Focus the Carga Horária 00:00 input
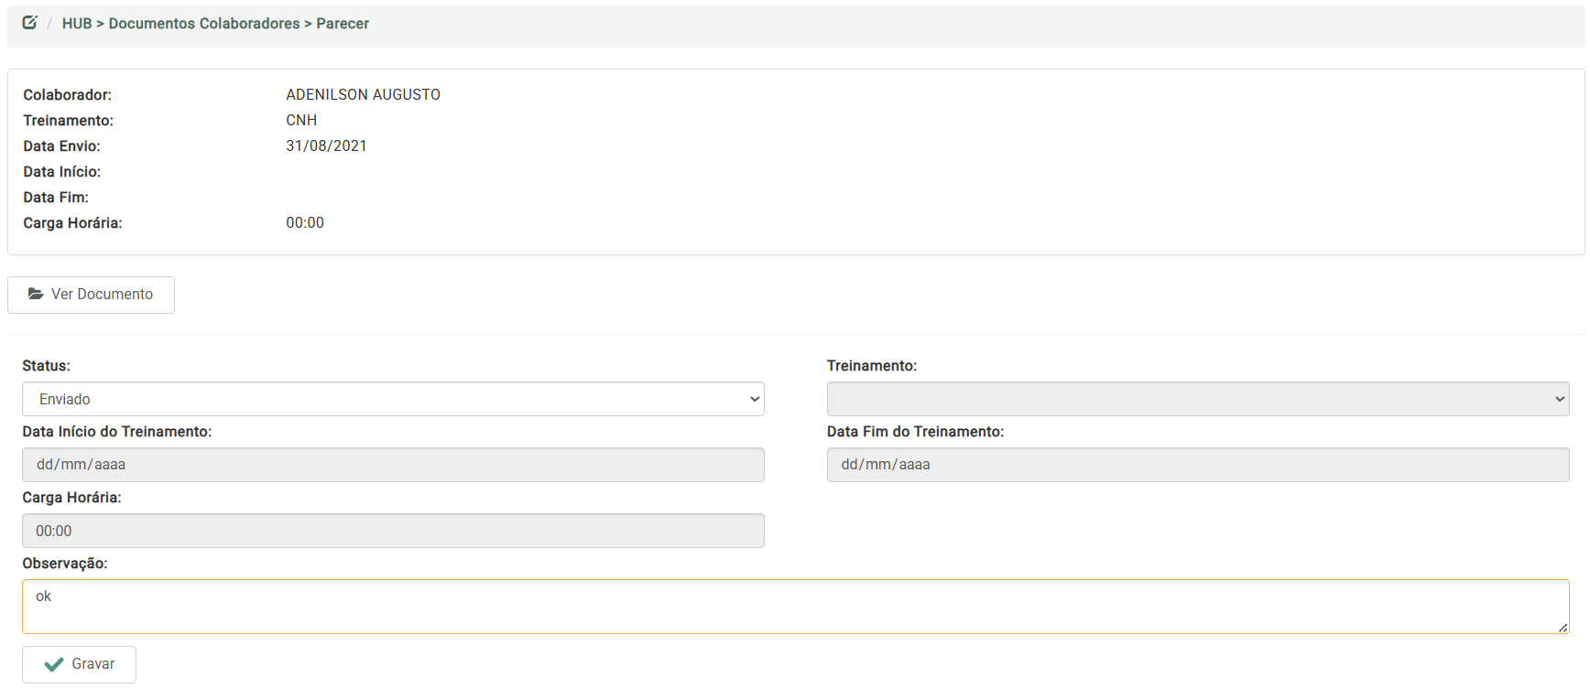The image size is (1590, 688). coord(392,531)
